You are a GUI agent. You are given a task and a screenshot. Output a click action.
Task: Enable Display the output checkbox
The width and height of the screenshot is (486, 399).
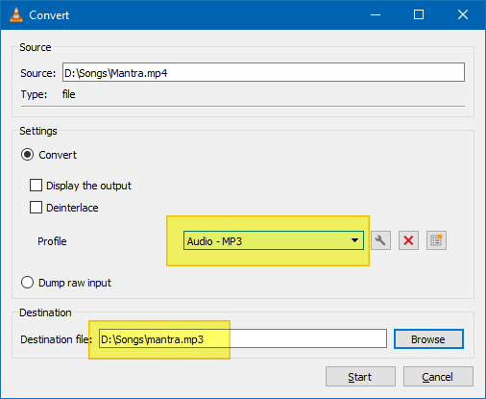pos(36,186)
